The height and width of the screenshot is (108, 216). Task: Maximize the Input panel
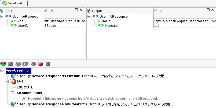76,10
